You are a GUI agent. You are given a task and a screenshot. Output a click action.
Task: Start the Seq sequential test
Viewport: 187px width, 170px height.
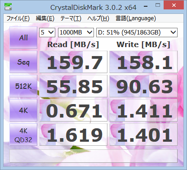(x=23, y=62)
